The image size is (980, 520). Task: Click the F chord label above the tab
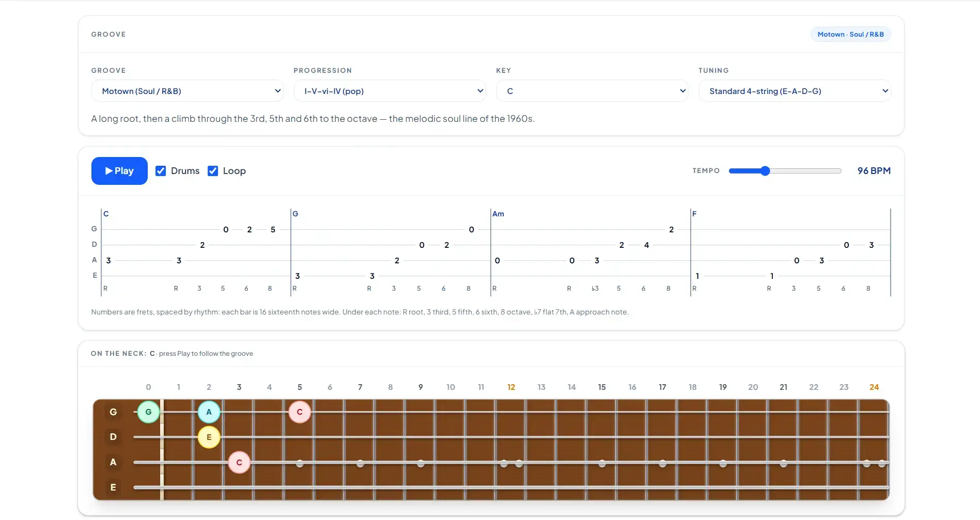click(x=694, y=214)
